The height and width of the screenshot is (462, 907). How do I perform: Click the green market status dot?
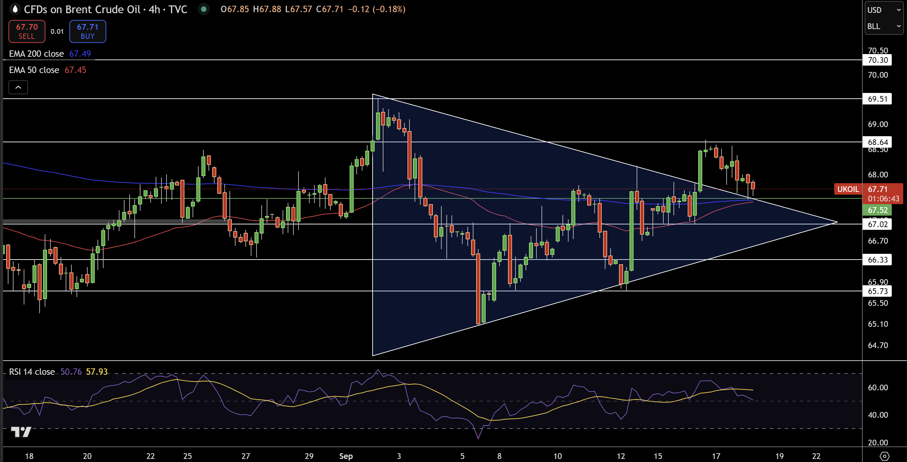point(203,9)
